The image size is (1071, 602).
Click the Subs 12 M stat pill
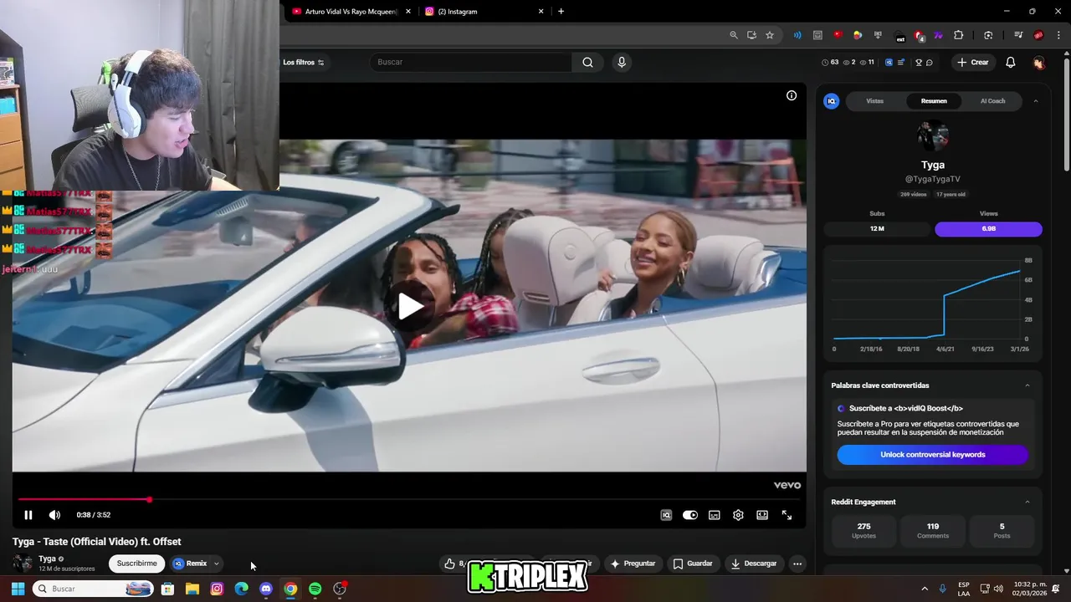877,228
